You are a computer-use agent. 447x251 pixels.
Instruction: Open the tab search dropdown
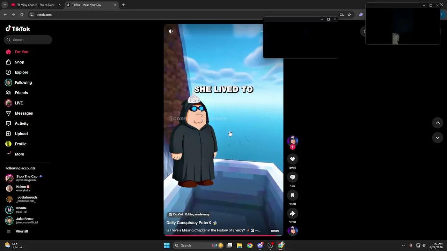[x=5, y=5]
